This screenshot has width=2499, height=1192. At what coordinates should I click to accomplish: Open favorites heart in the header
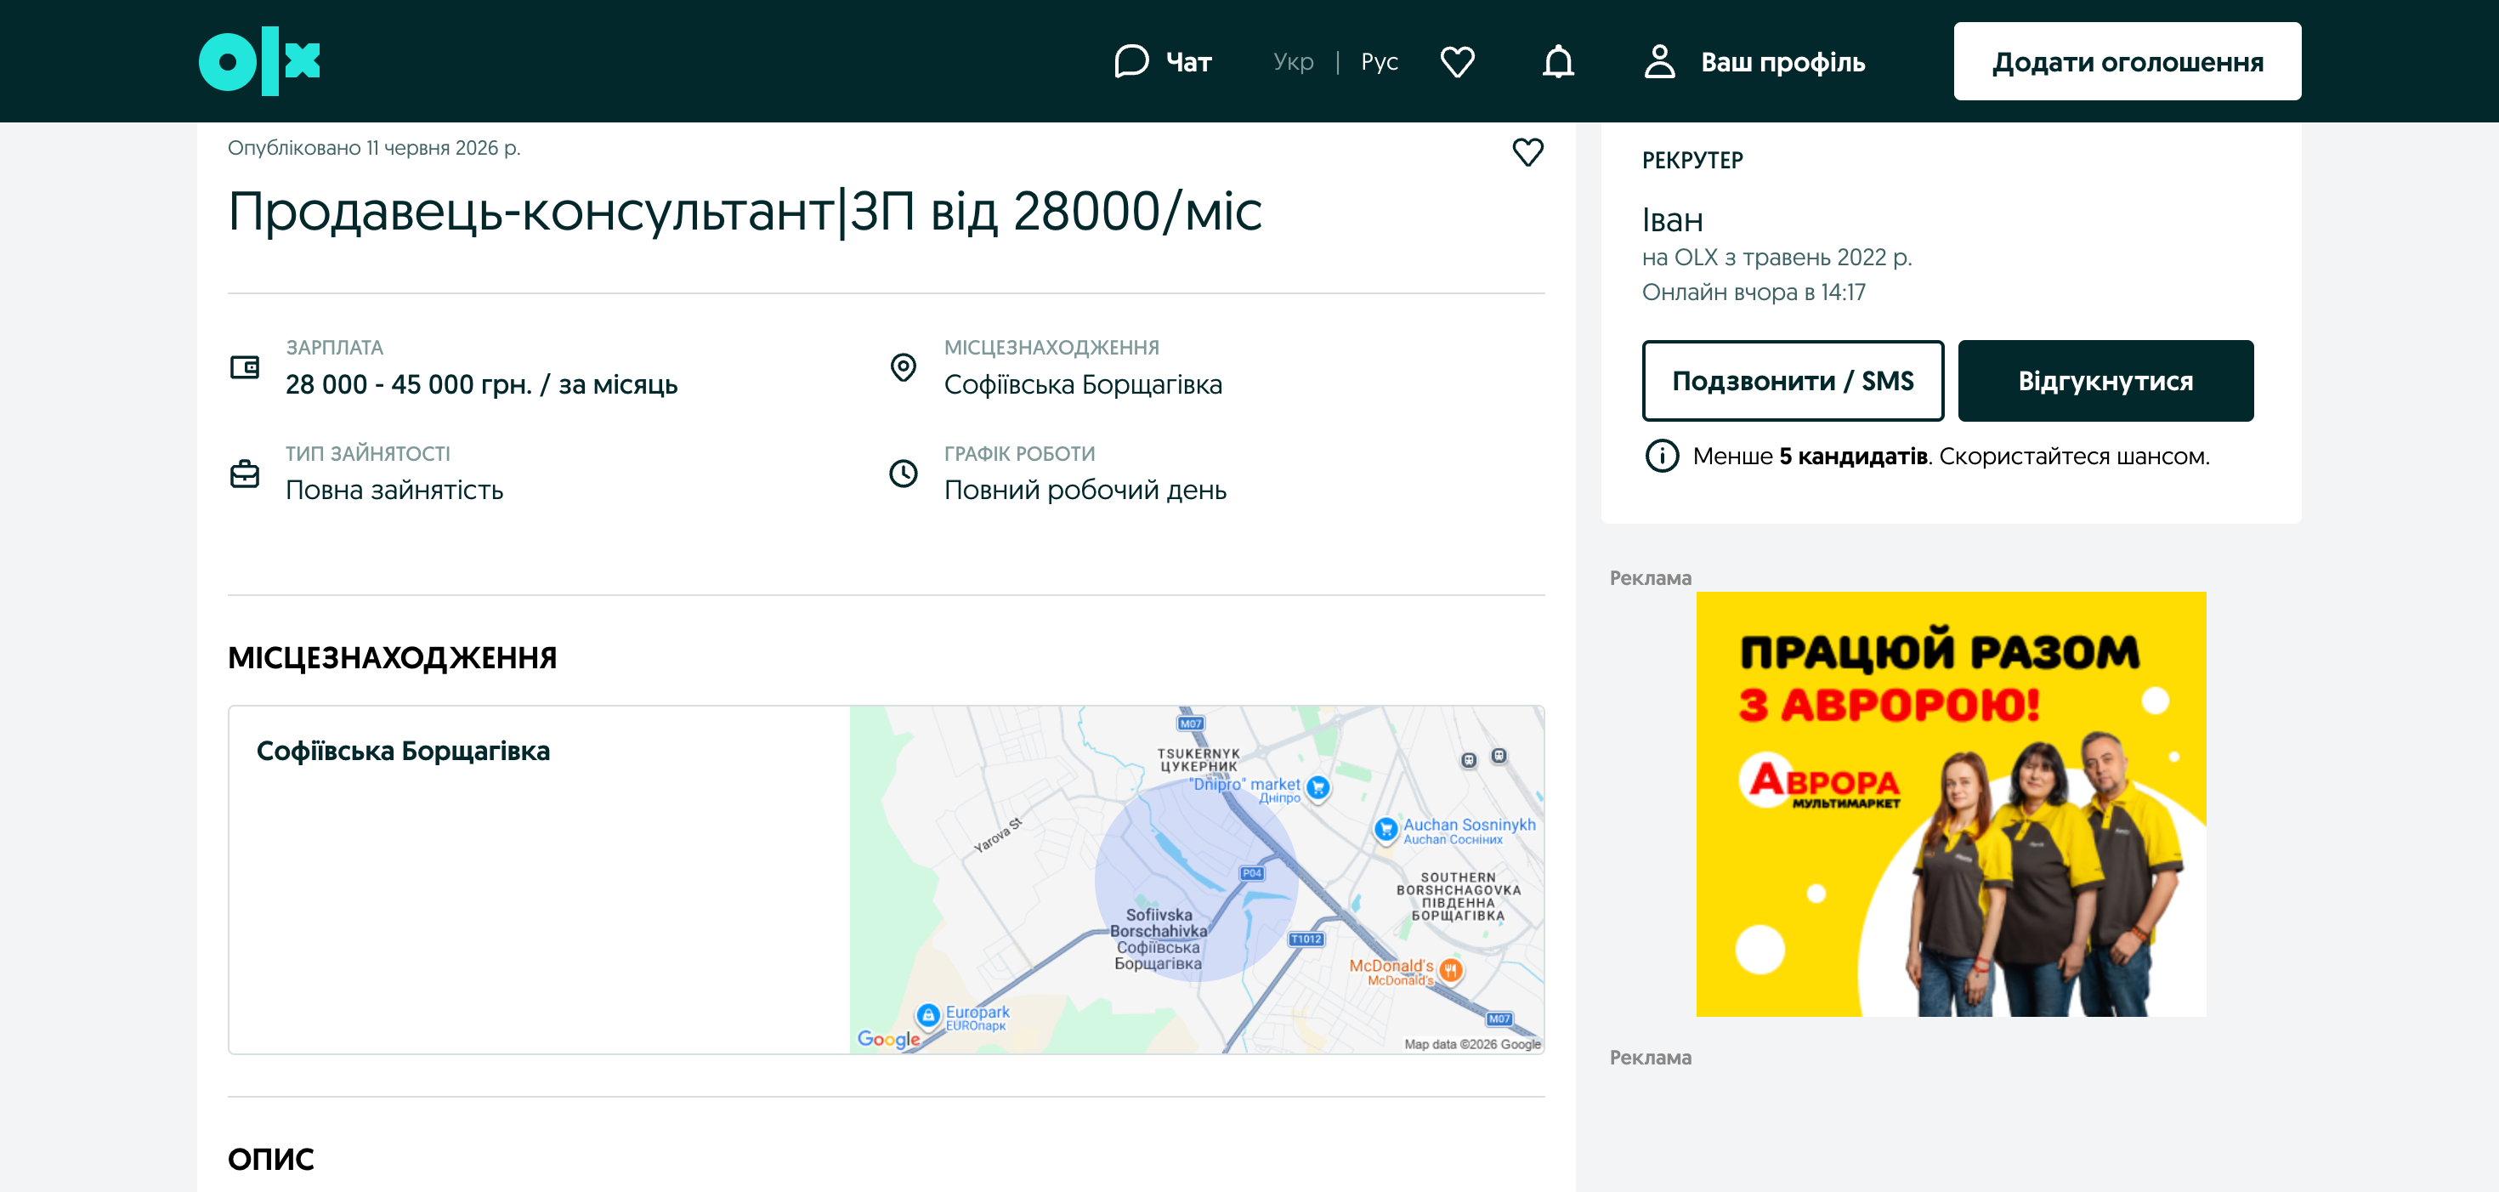tap(1457, 61)
